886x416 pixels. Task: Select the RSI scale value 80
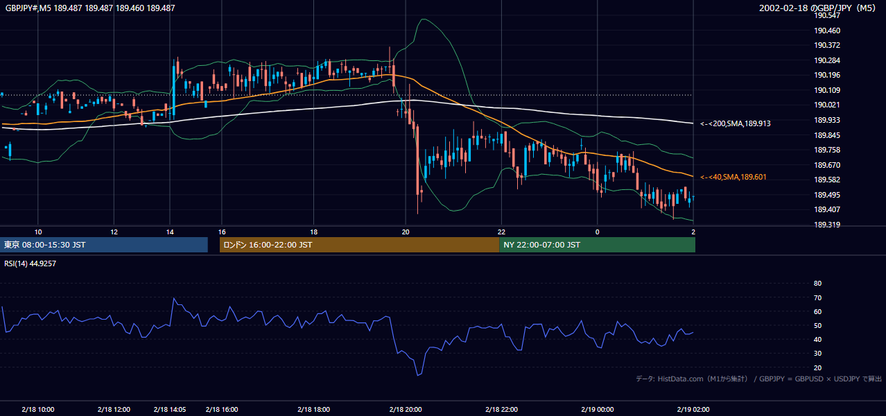[817, 284]
